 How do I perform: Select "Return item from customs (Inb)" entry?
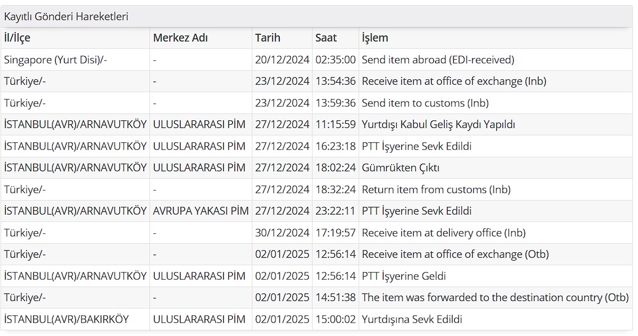pyautogui.click(x=436, y=190)
